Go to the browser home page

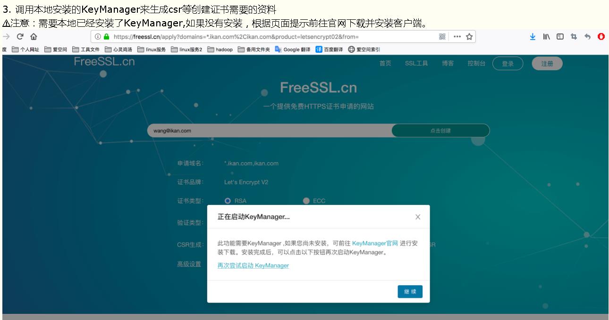point(34,37)
